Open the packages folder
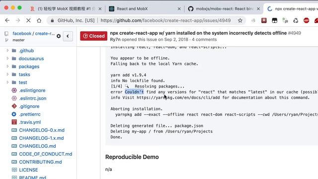Image resolution: width=318 pixels, height=179 pixels. tap(29, 66)
